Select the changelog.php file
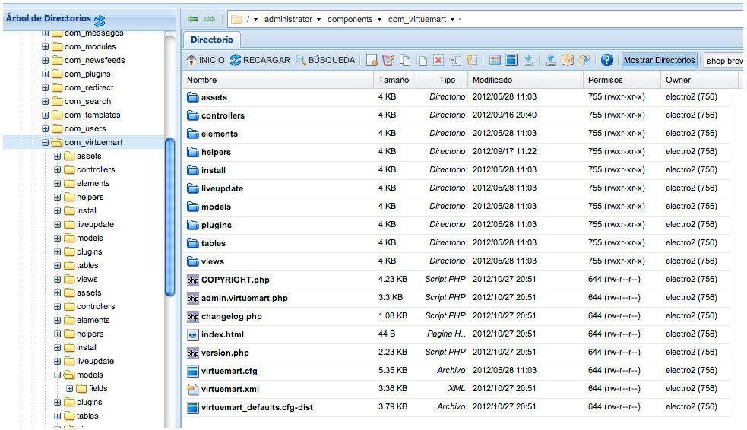This screenshot has height=430, width=747. 232,316
